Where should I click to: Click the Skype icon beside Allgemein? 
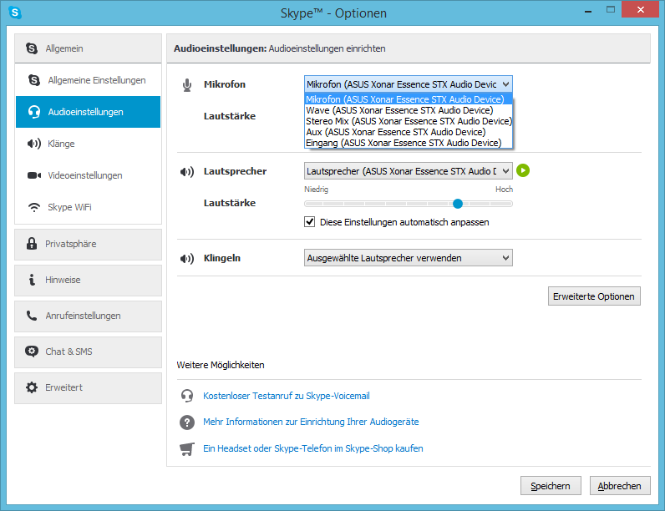(32, 48)
